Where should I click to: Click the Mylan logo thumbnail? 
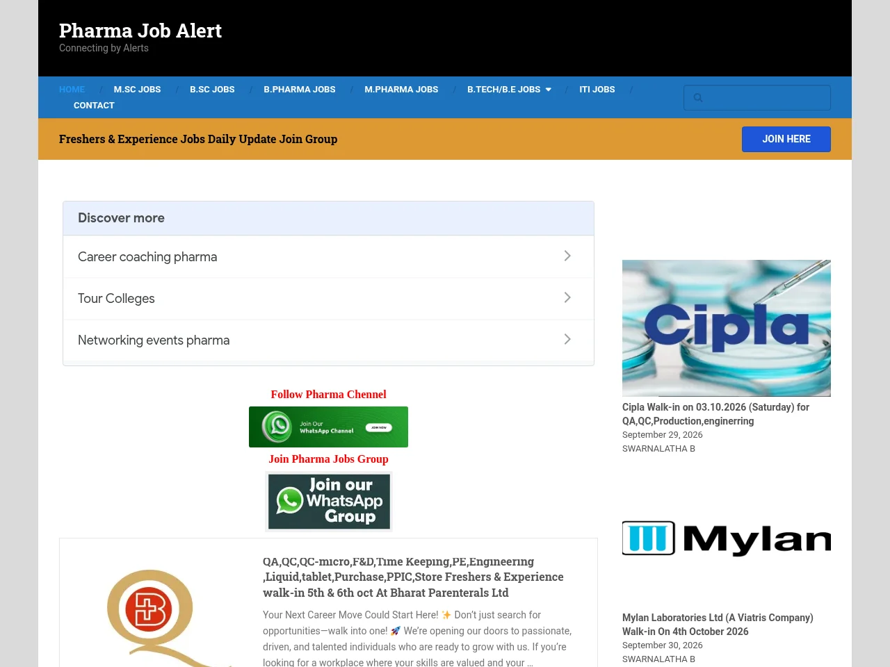point(727,538)
